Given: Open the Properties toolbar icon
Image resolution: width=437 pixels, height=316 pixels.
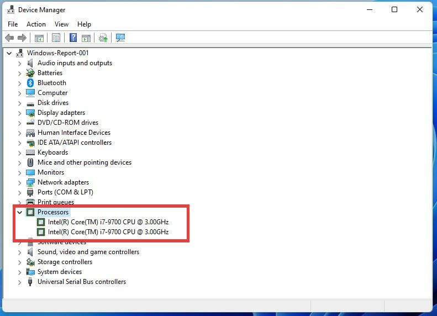Looking at the screenshot, I should [56, 38].
